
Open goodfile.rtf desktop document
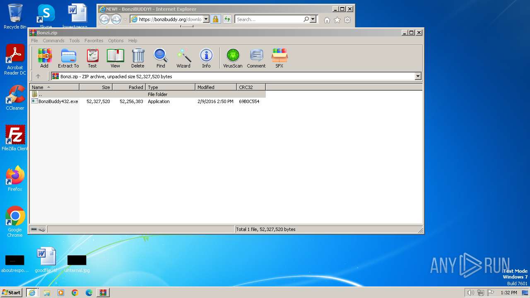[46, 260]
